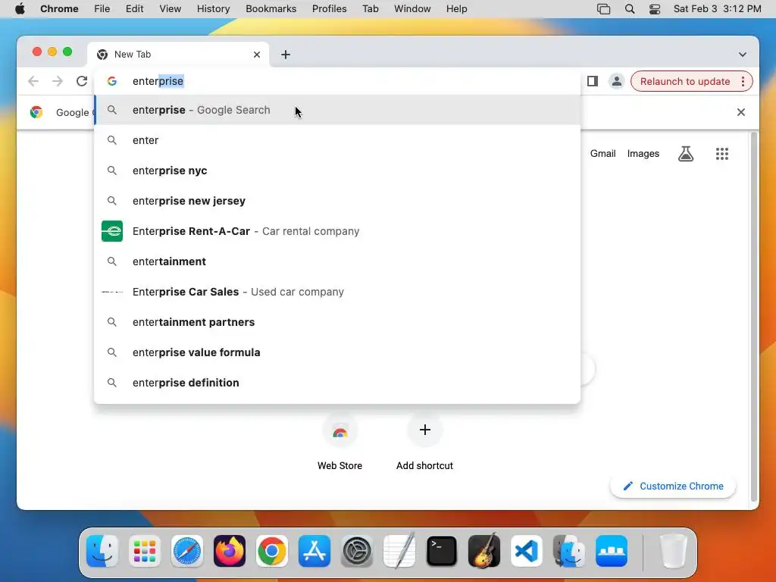Screen dimensions: 776x582
Task: Toggle the Chrome side panel
Action: [593, 81]
